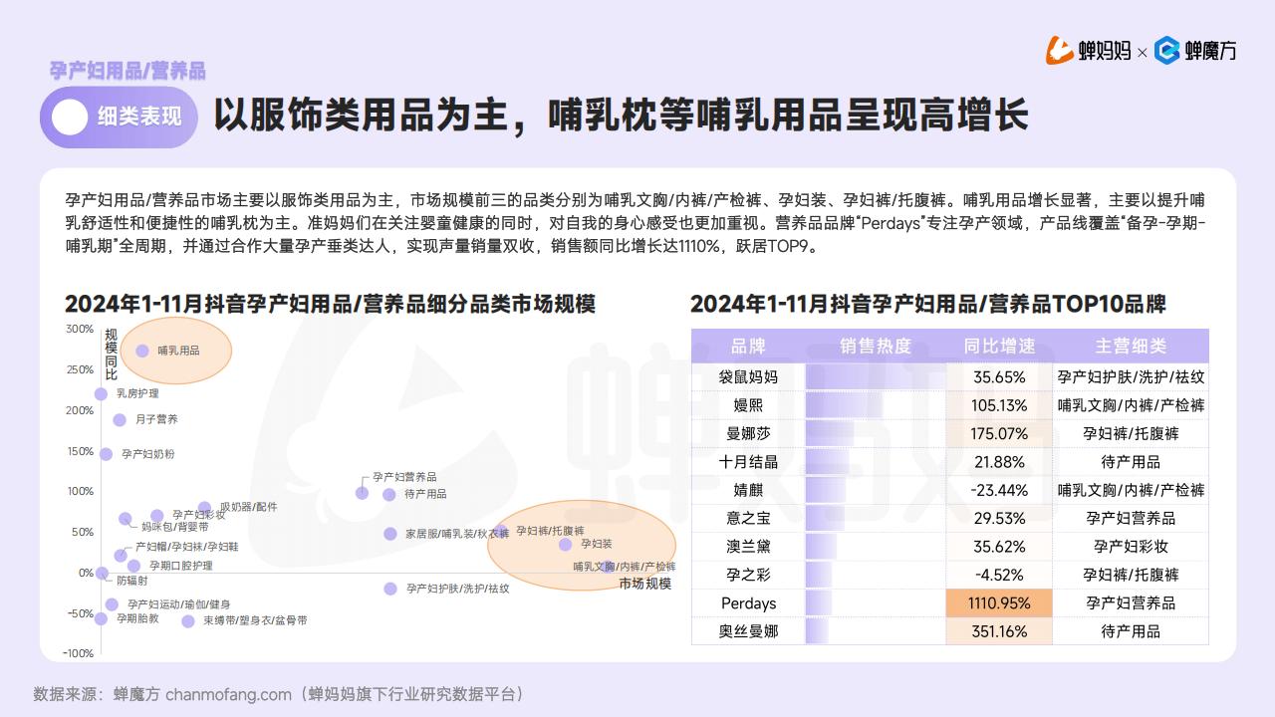Click the 孕期口腔护理 scatter label
The image size is (1275, 717).
point(181,566)
